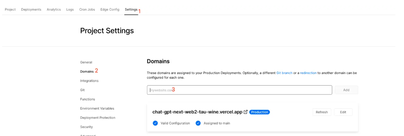Go to the Analytics tab
This screenshot has height=136, width=404.
(54, 10)
